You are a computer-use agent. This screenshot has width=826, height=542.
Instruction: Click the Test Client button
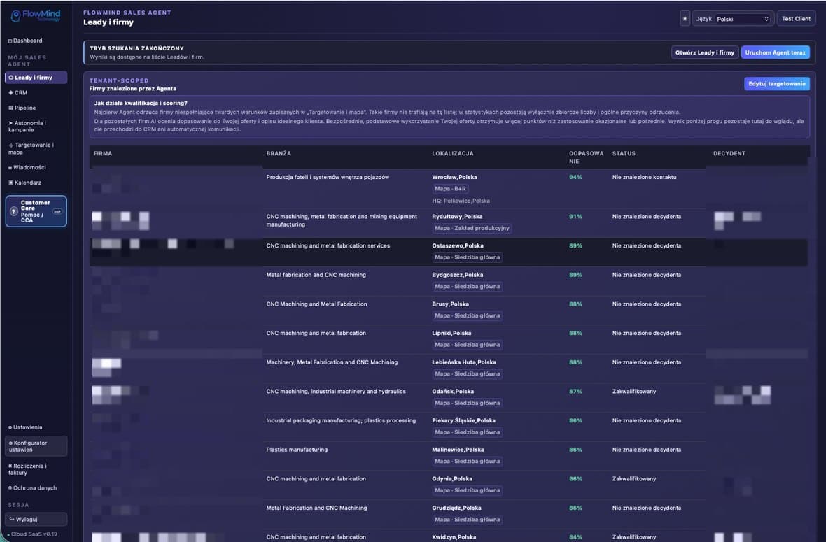click(x=796, y=18)
